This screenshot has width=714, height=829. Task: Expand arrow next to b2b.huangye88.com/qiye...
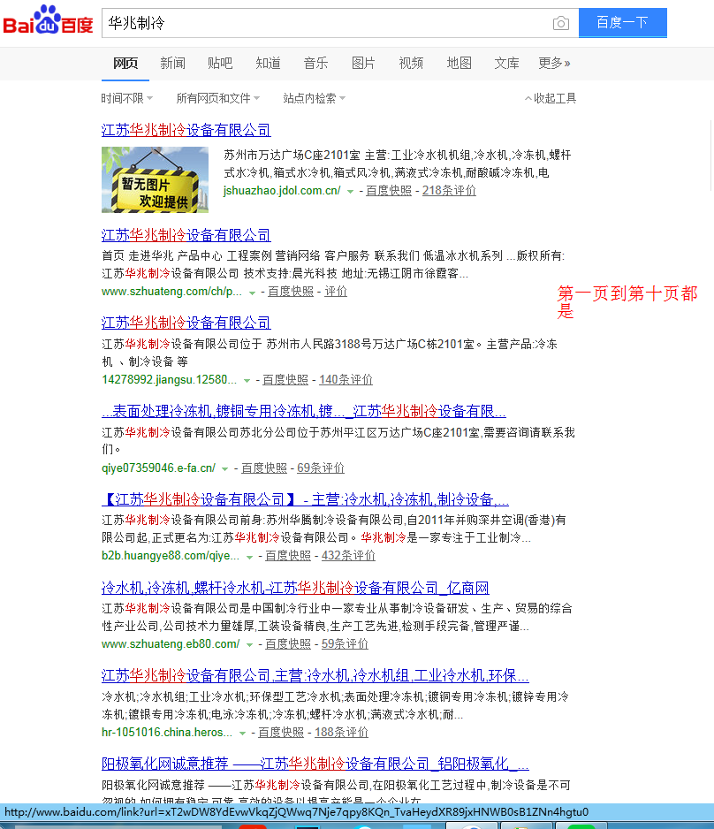pyautogui.click(x=249, y=557)
